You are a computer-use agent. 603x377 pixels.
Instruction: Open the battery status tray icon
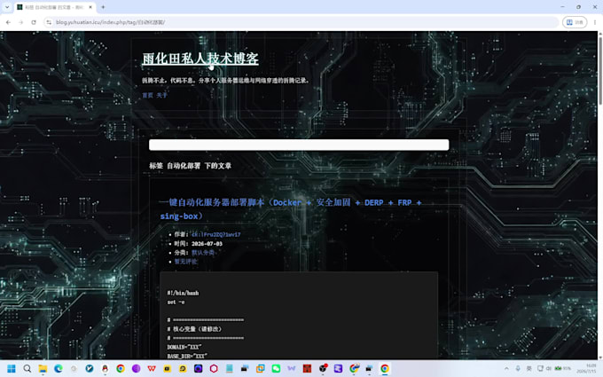(562, 368)
